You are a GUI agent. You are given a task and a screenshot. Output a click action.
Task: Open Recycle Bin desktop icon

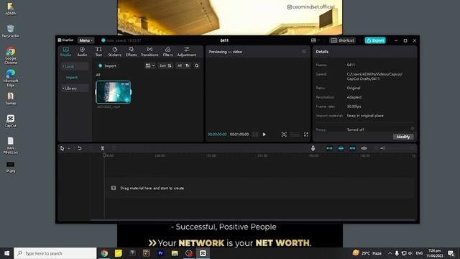[x=11, y=31]
